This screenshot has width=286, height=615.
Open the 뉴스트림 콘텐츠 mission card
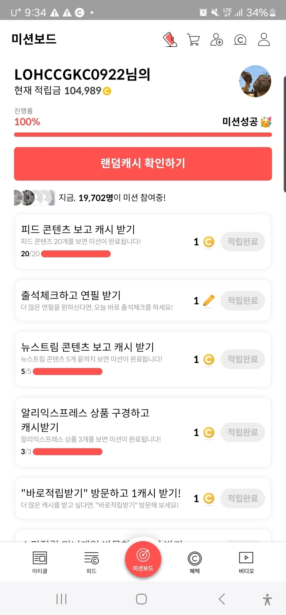(x=103, y=359)
